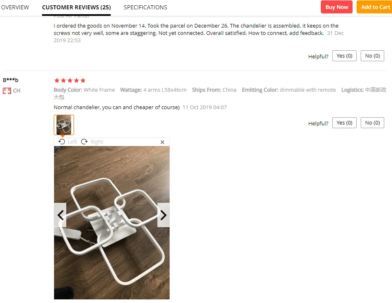This screenshot has height=303, width=392.
Task: Advance to the next review photo
Action: tap(163, 215)
